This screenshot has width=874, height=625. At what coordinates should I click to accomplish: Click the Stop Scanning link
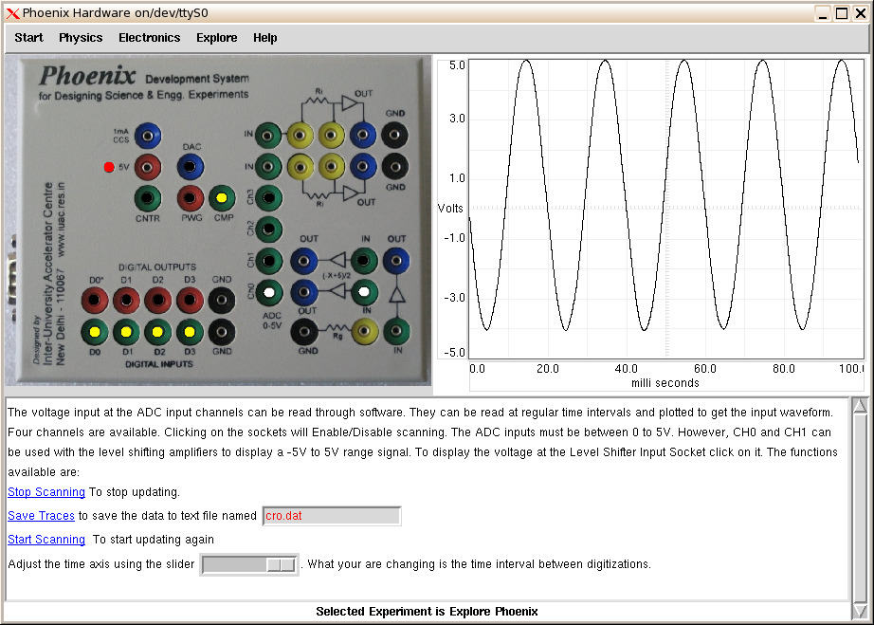(46, 491)
